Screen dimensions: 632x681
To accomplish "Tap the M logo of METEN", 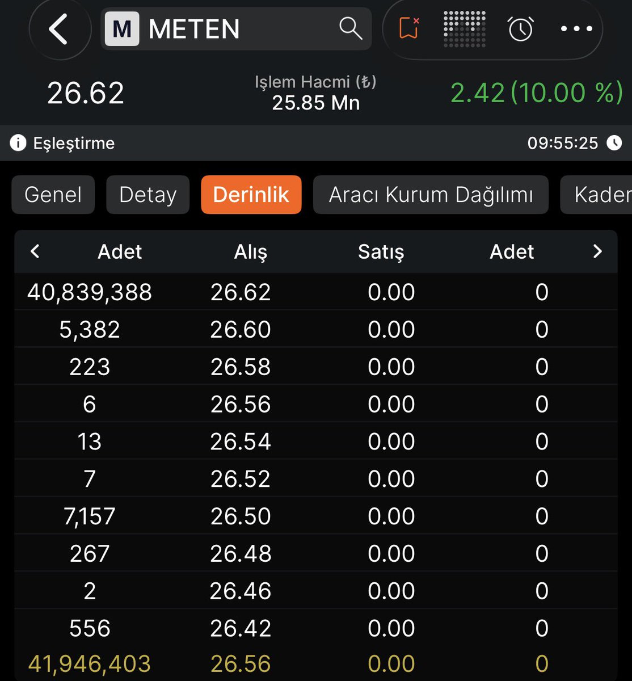I will (122, 28).
